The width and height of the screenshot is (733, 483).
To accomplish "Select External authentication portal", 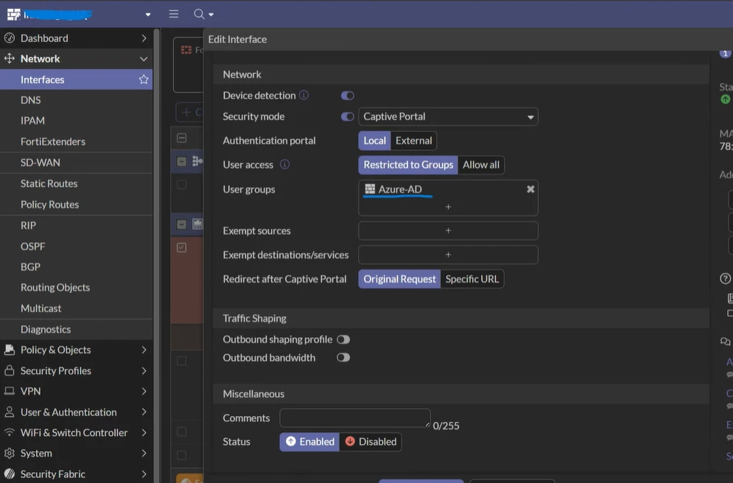I will 414,141.
